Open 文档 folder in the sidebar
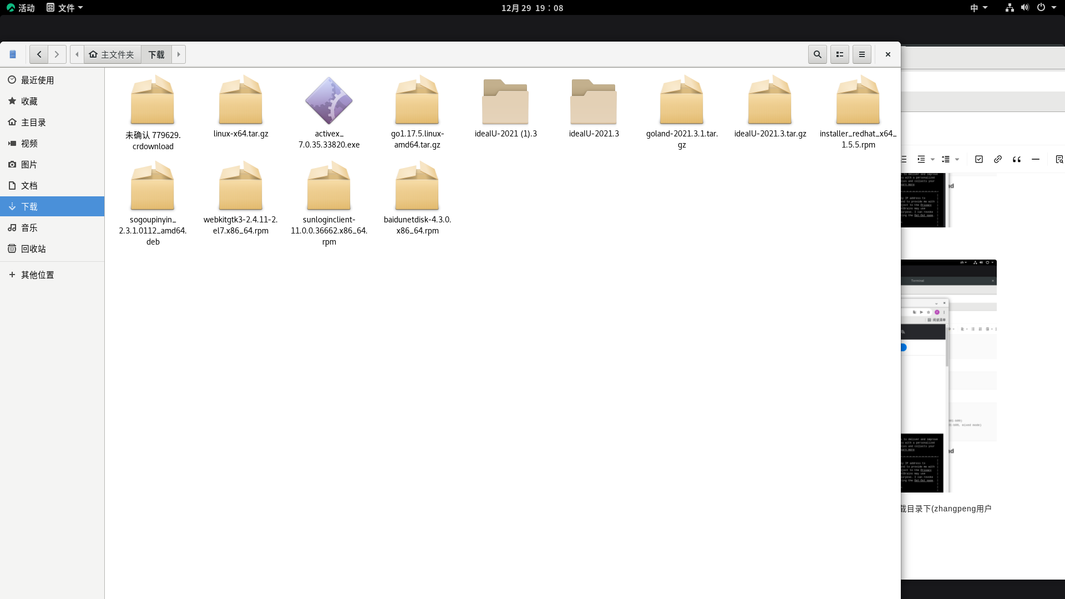The width and height of the screenshot is (1065, 599). tap(52, 185)
